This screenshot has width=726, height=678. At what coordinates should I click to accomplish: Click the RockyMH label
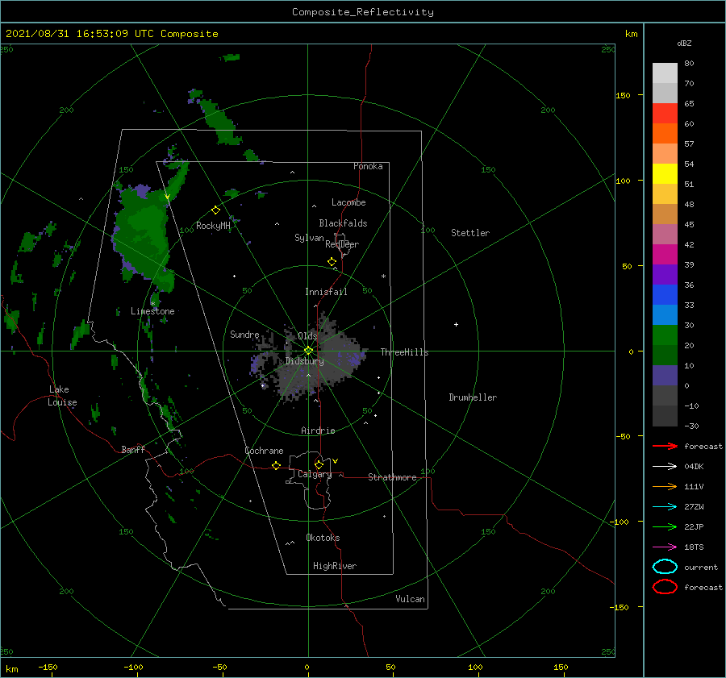[x=213, y=226]
